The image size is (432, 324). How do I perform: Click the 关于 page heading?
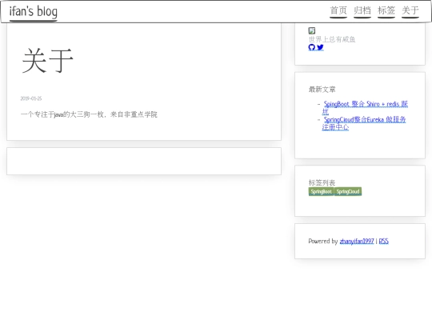tap(48, 60)
